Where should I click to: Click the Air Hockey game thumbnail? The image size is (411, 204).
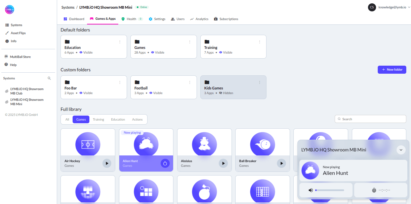click(x=88, y=144)
